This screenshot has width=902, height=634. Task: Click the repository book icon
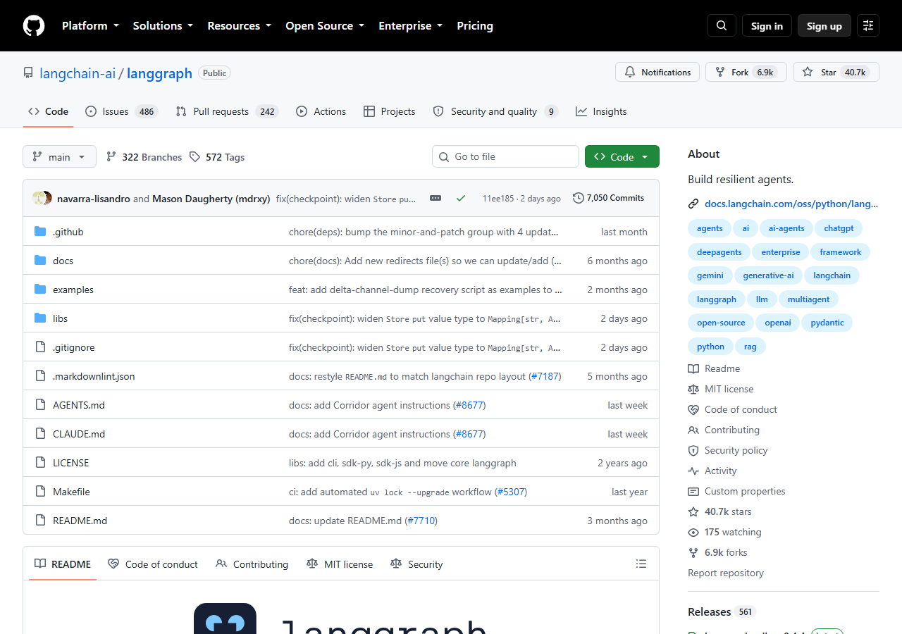[28, 73]
